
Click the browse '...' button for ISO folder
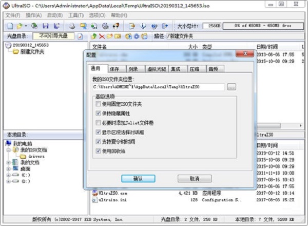tap(232, 87)
